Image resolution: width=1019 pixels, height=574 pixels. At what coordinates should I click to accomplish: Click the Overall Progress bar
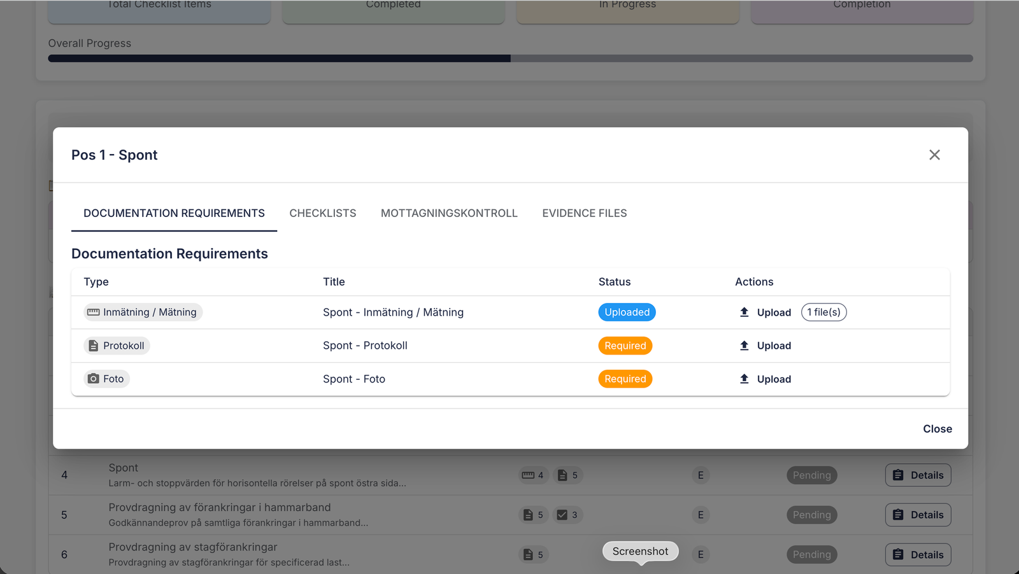coord(510,59)
